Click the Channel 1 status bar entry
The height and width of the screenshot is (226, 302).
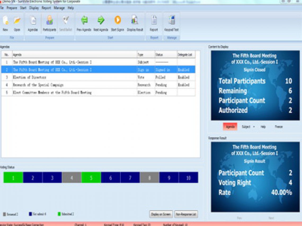81,224
